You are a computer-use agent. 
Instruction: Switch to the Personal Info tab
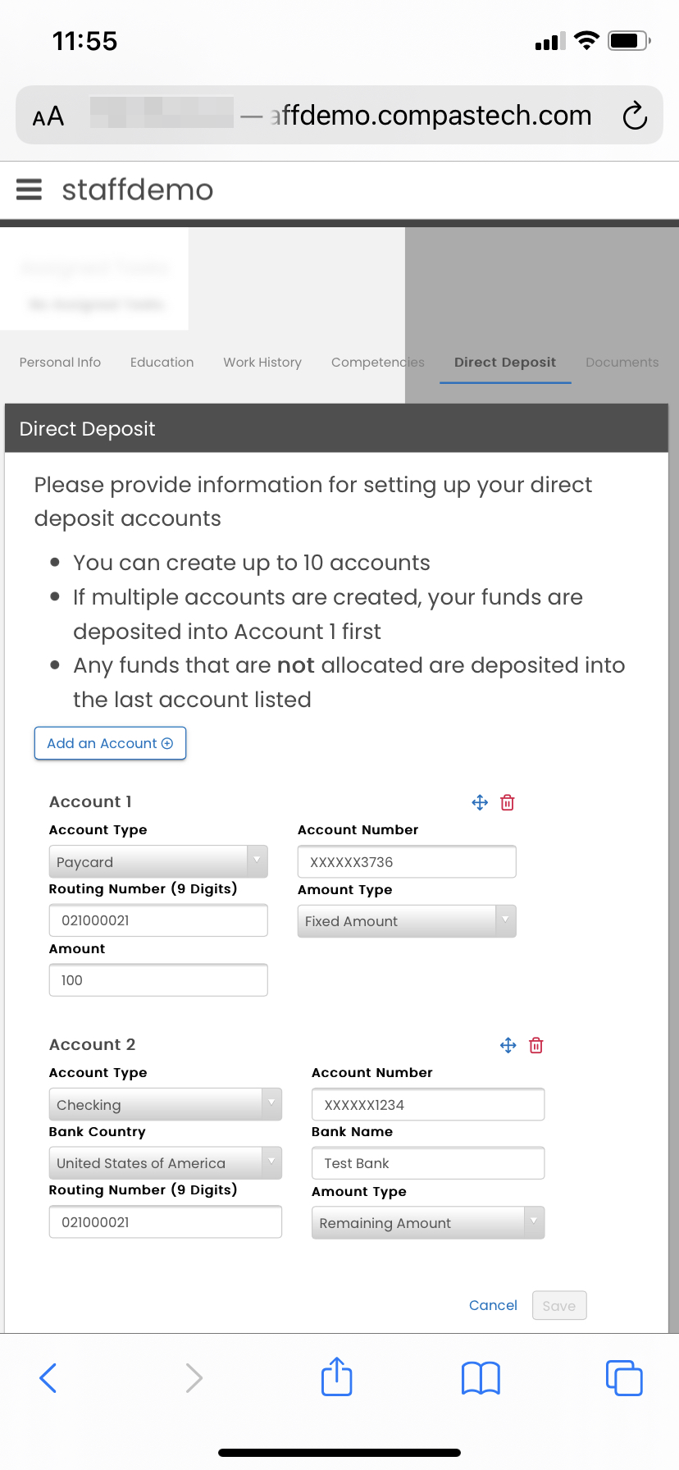[x=60, y=362]
